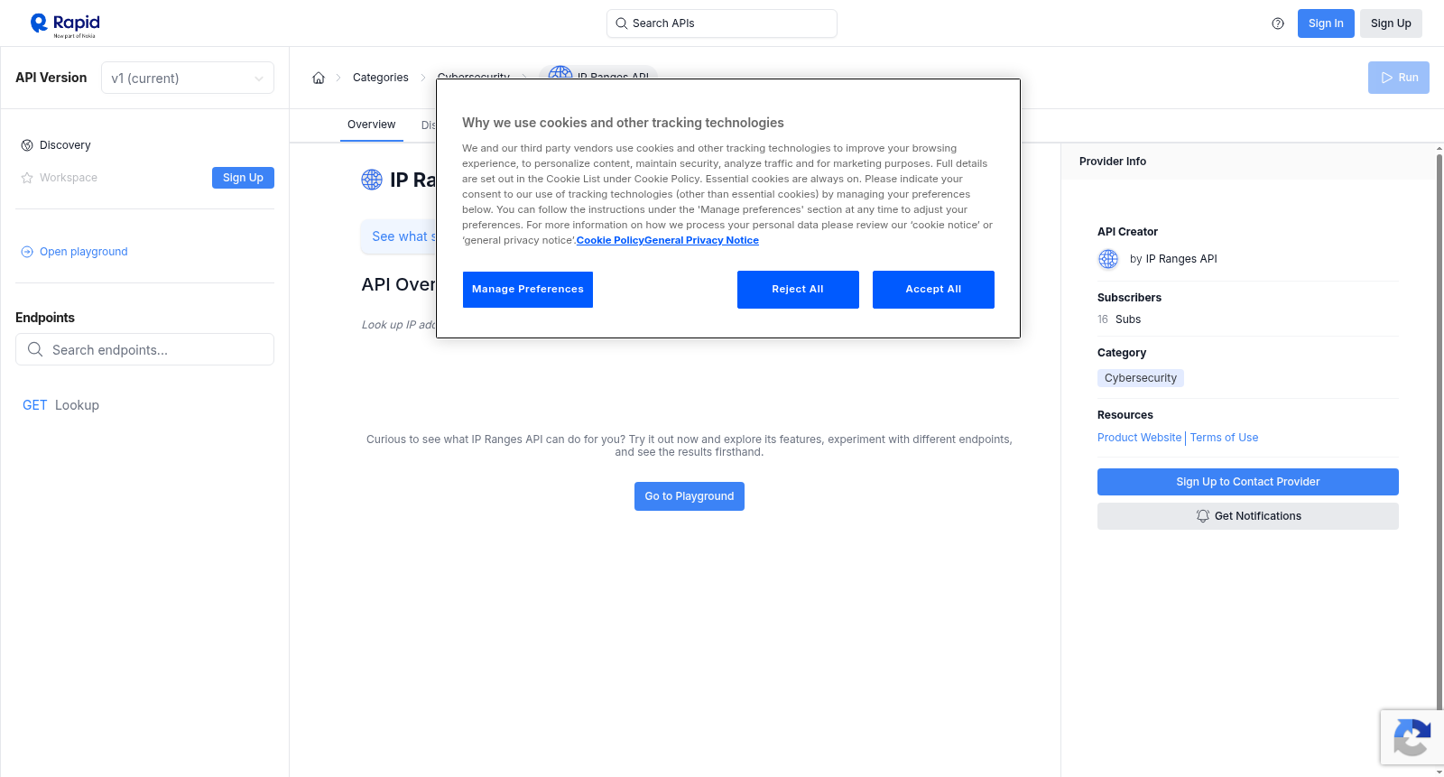
Task: Reject all cookies
Action: coord(798,290)
